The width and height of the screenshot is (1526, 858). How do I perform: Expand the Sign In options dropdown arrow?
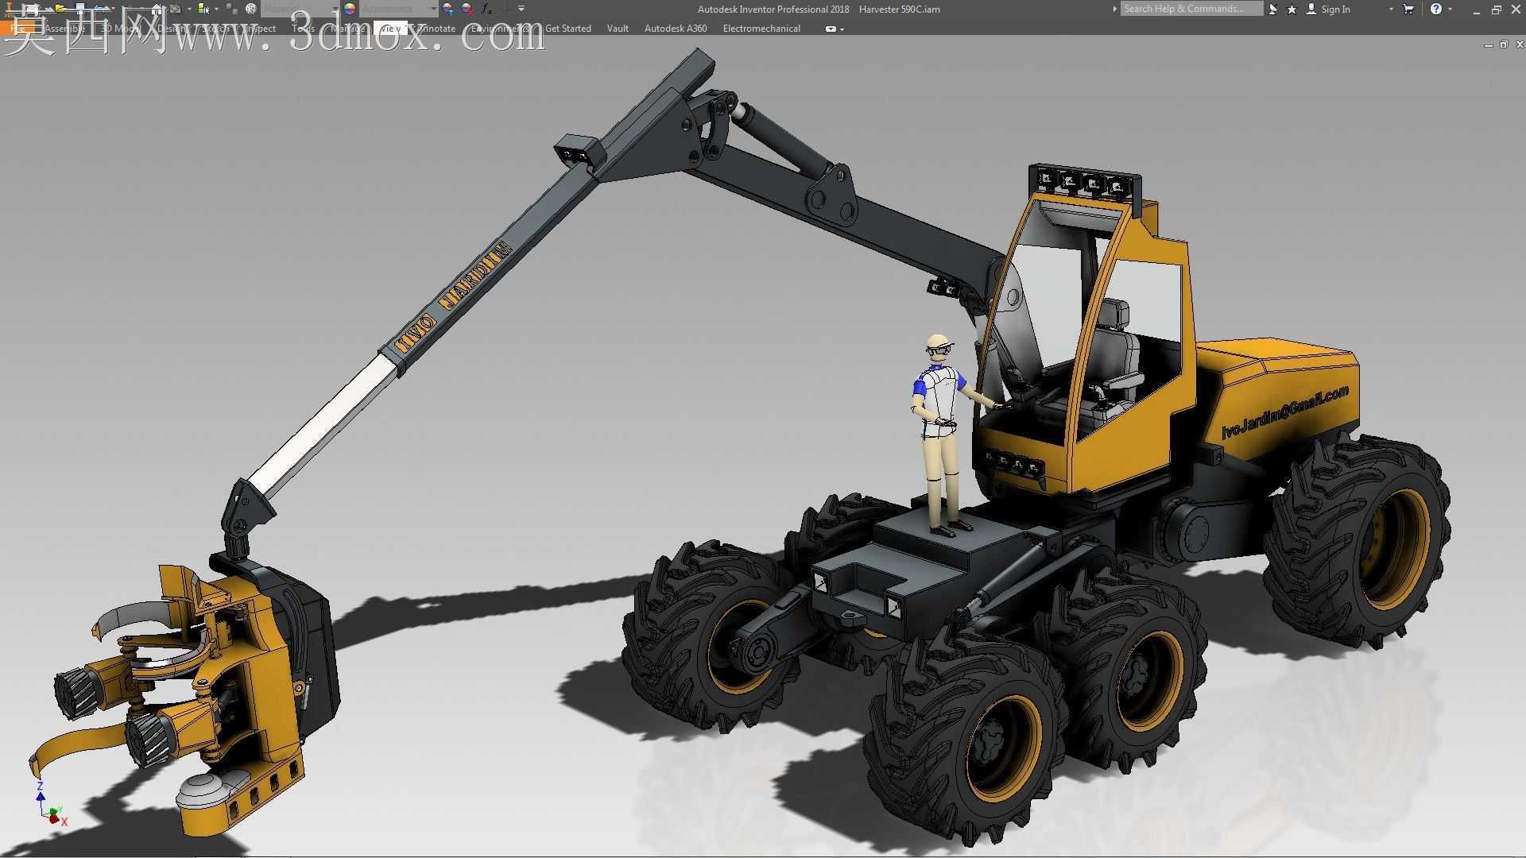click(1390, 10)
